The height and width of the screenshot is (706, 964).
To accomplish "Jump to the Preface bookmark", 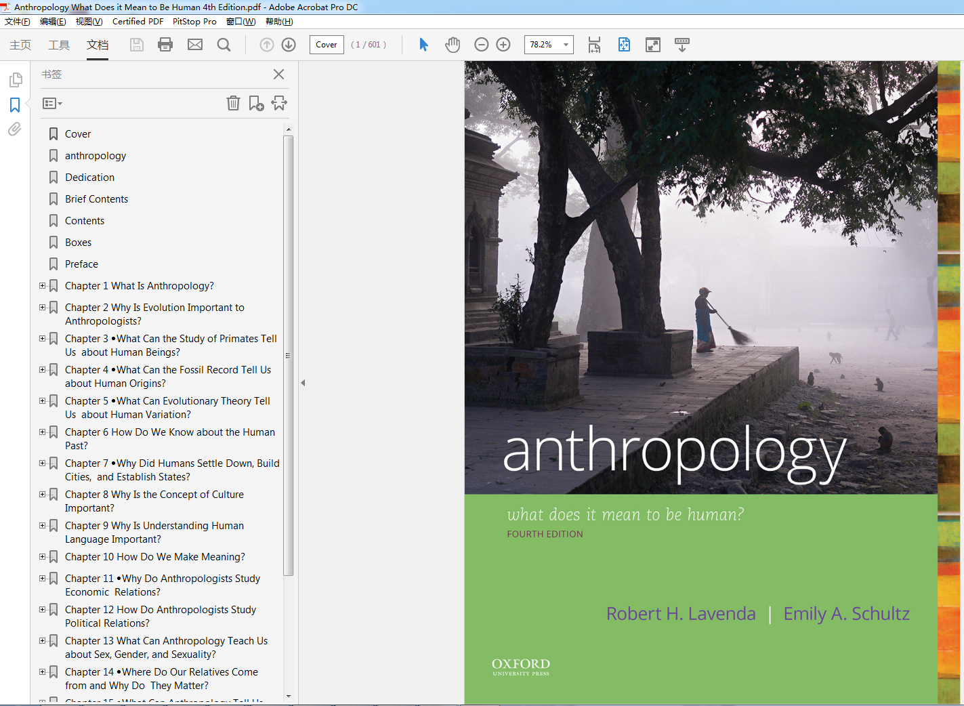I will pos(82,264).
